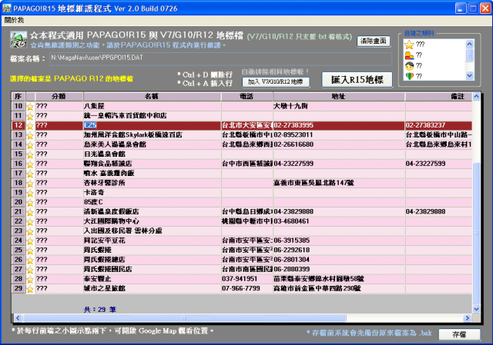Select the cell 03-4680461
The height and width of the screenshot is (345, 493).
tap(339, 221)
